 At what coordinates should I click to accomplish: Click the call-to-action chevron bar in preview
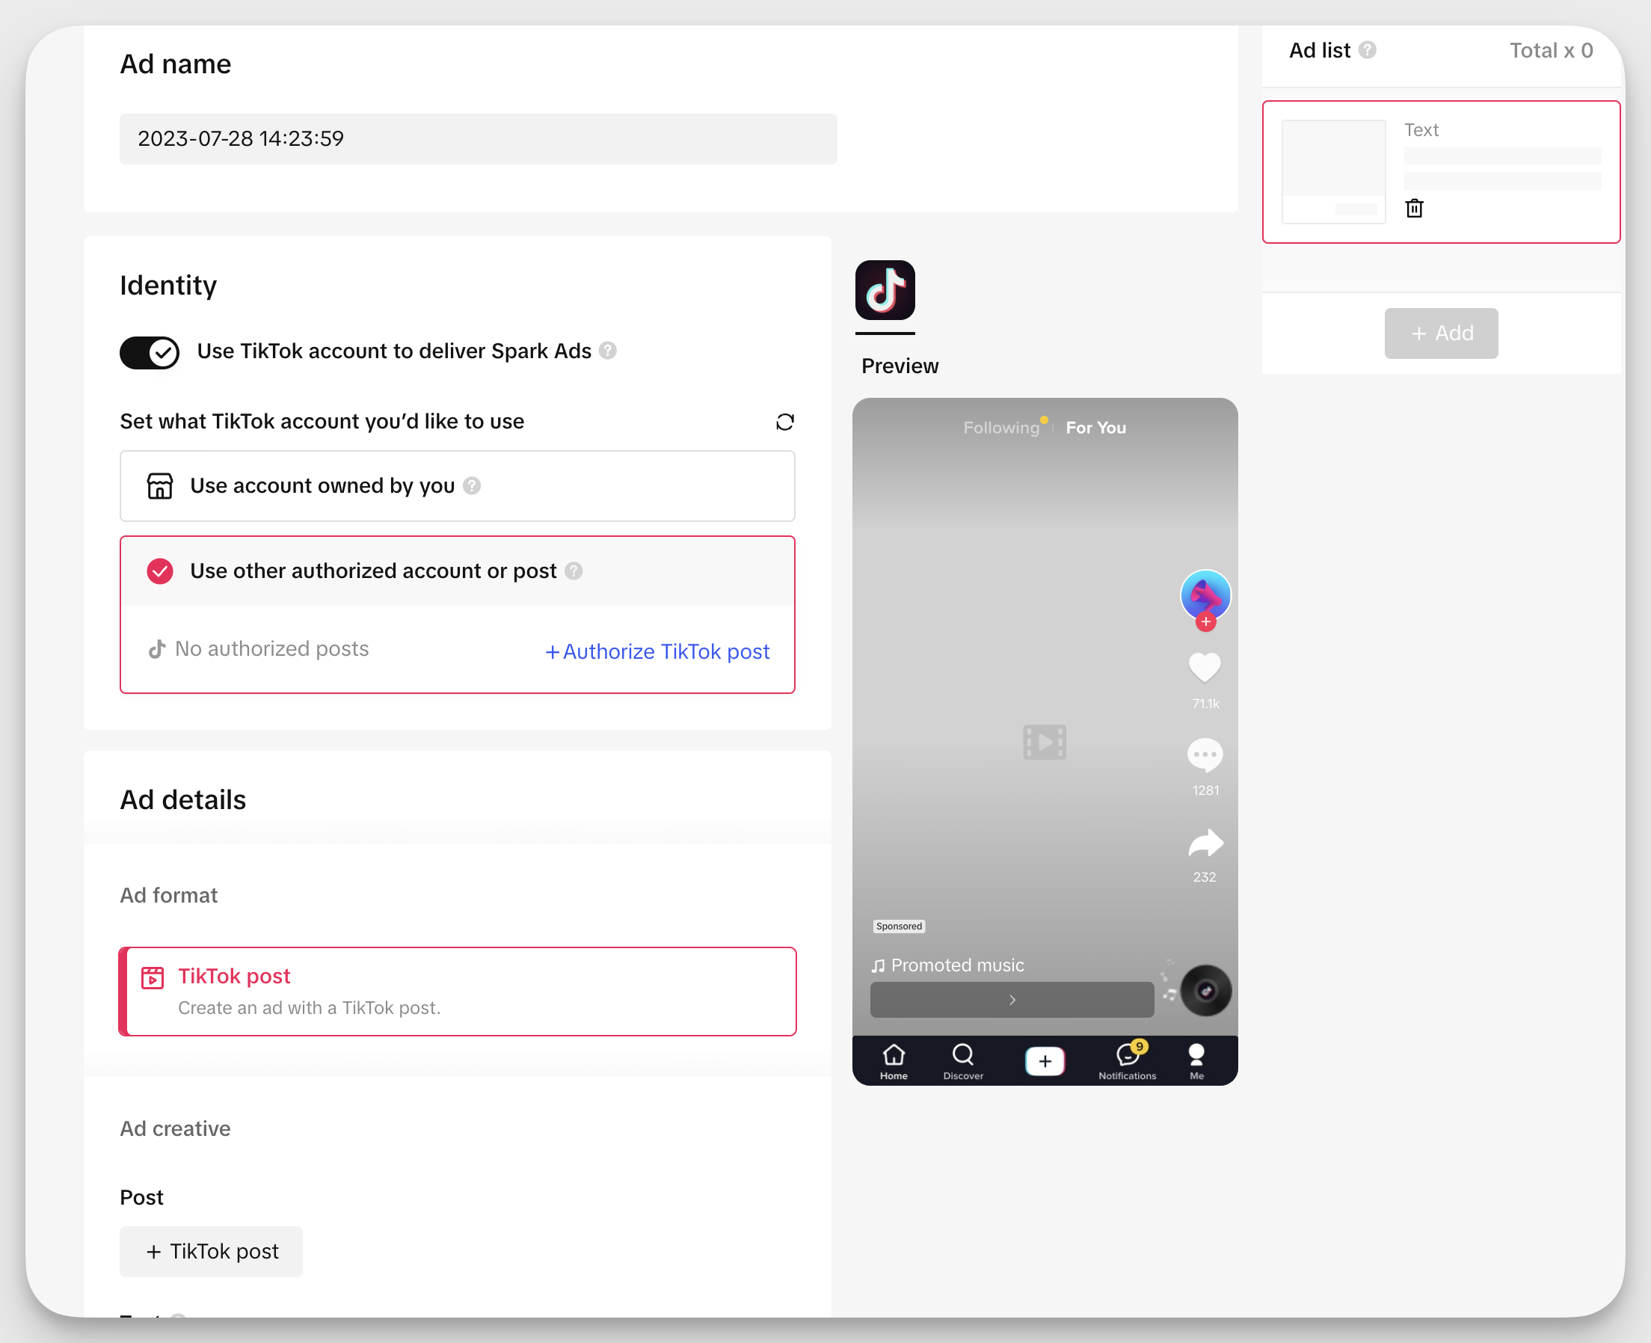click(x=1011, y=1000)
